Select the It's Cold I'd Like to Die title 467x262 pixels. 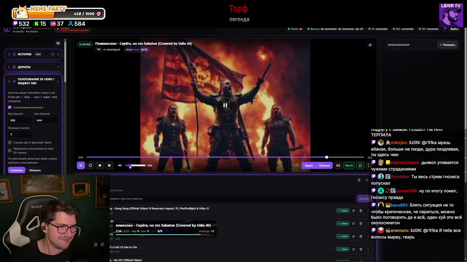click(123, 247)
